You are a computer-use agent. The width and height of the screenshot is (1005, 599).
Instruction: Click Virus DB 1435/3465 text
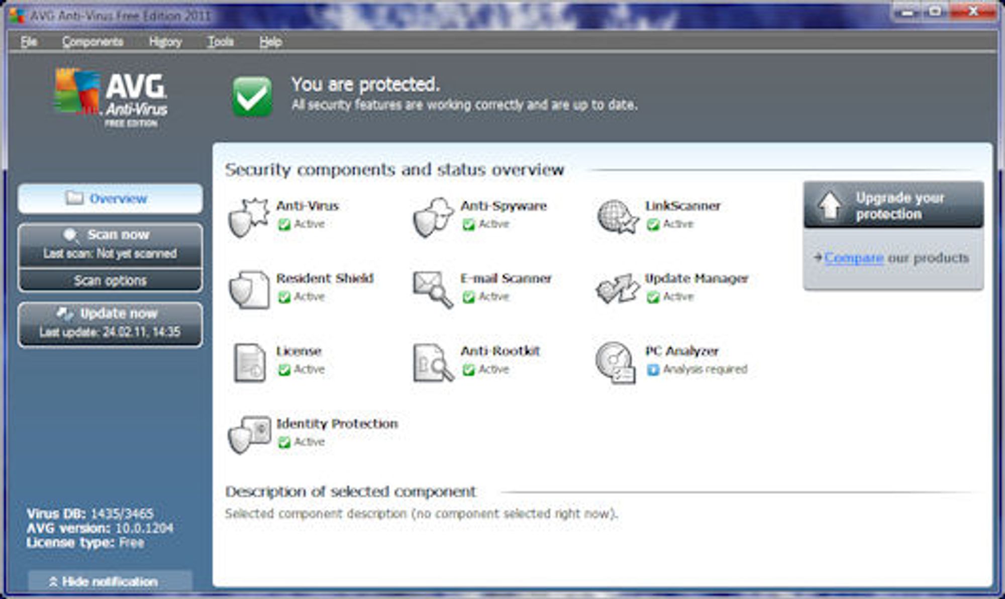pos(90,514)
